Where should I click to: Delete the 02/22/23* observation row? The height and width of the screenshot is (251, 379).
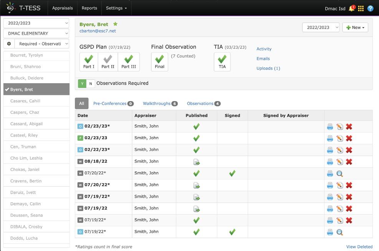click(x=349, y=150)
